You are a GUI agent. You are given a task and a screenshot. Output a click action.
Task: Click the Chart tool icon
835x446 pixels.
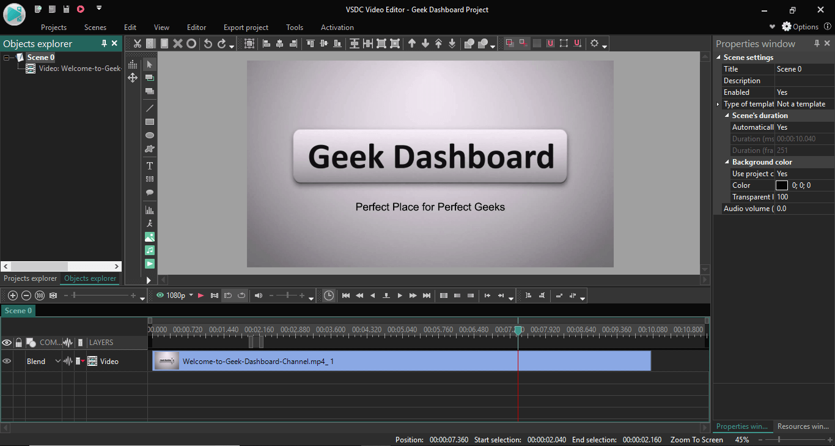pos(149,209)
